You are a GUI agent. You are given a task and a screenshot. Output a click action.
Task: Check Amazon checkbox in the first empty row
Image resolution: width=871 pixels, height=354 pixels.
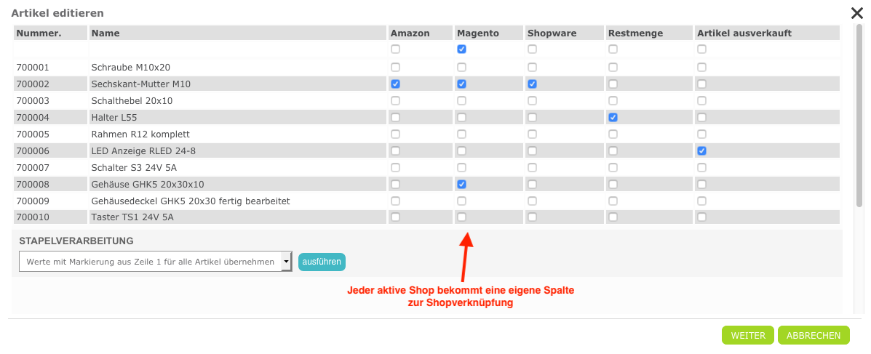pos(395,49)
